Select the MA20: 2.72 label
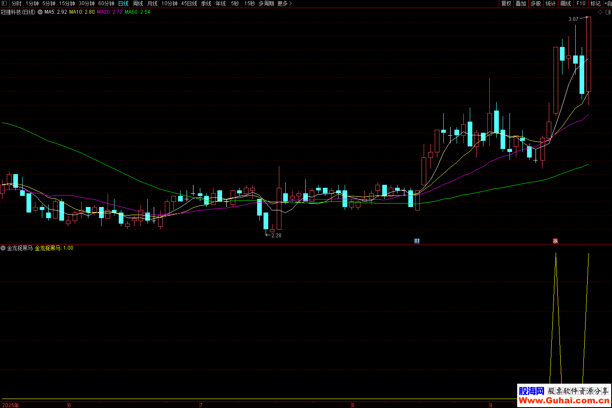 pyautogui.click(x=110, y=12)
